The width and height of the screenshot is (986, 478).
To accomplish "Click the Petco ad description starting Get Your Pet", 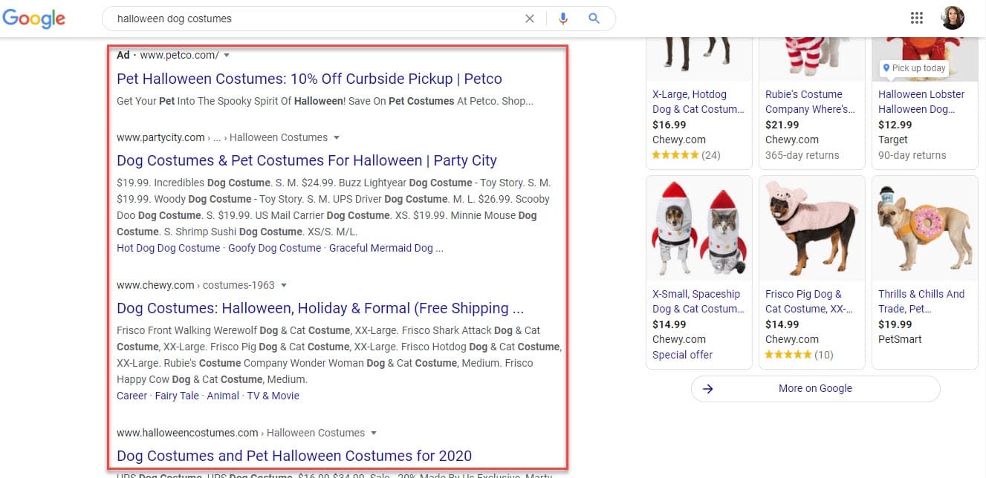I will (x=325, y=101).
